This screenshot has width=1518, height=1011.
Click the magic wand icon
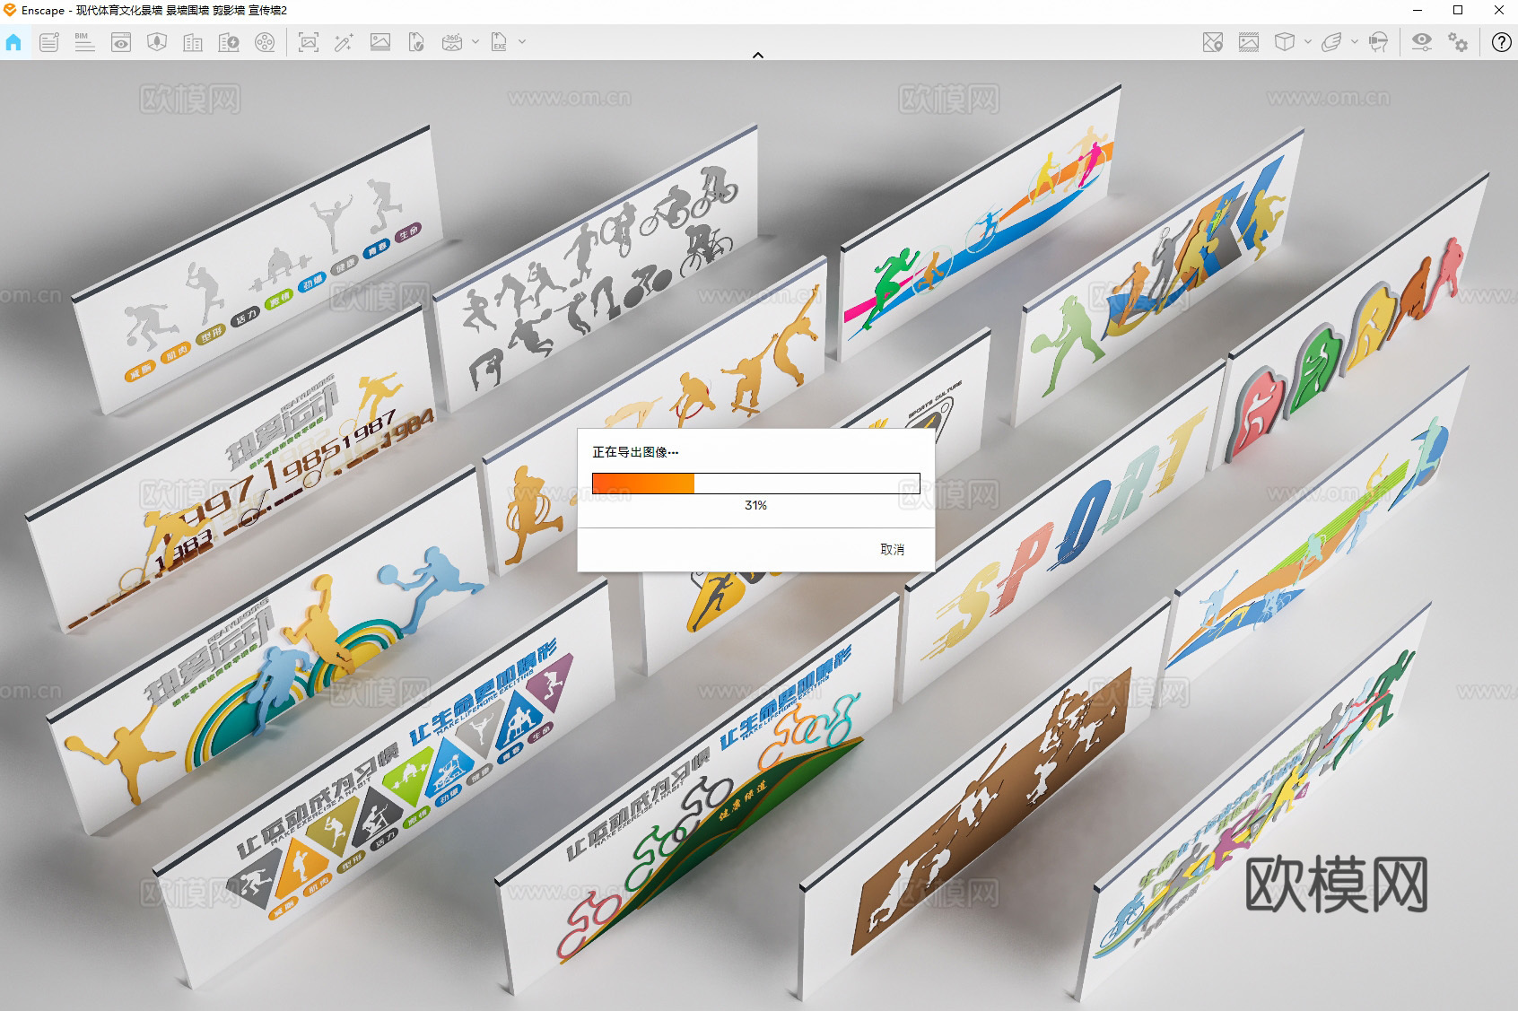(344, 42)
